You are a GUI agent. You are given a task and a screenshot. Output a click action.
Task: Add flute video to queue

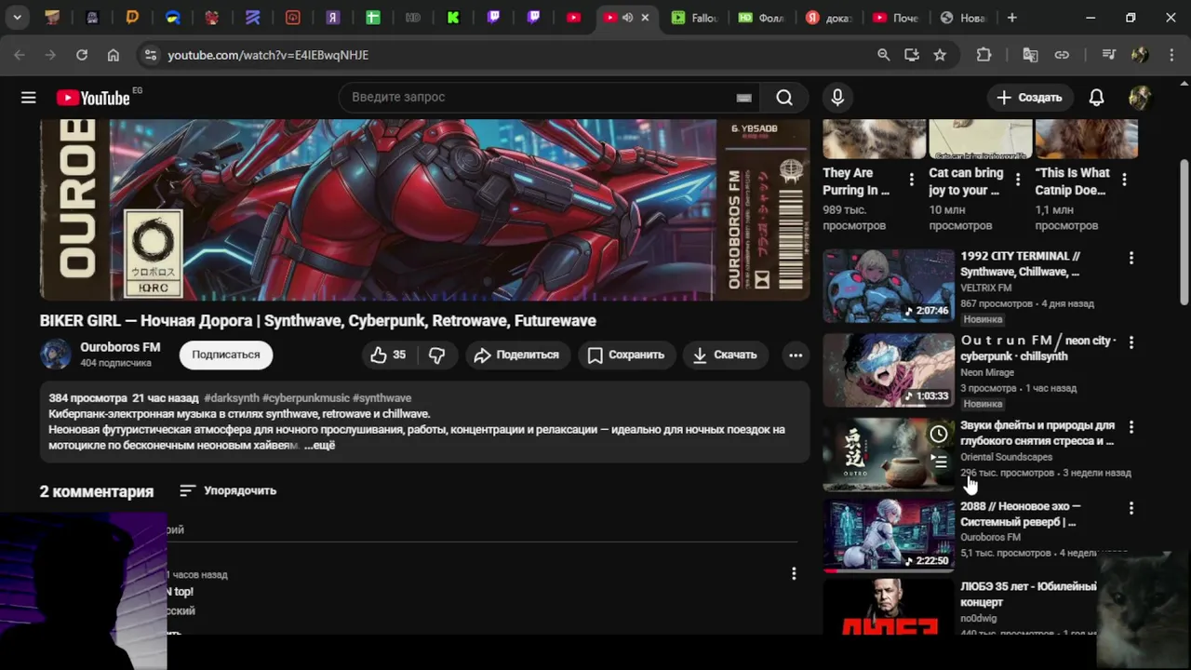point(939,461)
